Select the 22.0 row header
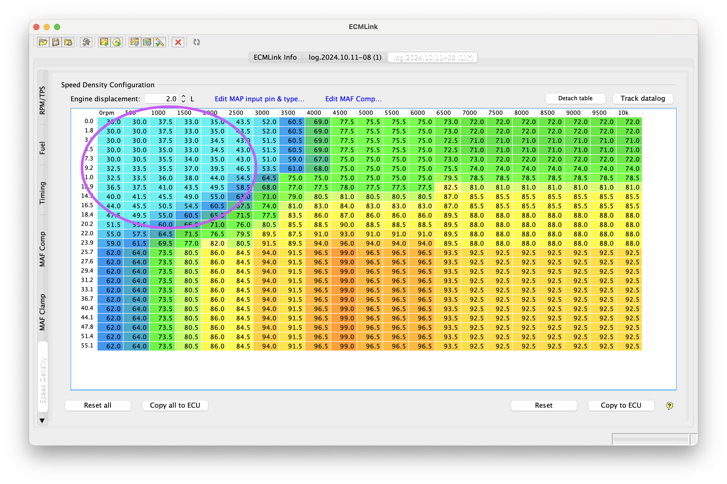 (x=87, y=233)
